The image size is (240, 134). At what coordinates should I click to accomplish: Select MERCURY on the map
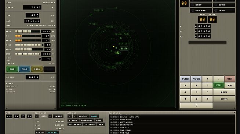pos(124,44)
